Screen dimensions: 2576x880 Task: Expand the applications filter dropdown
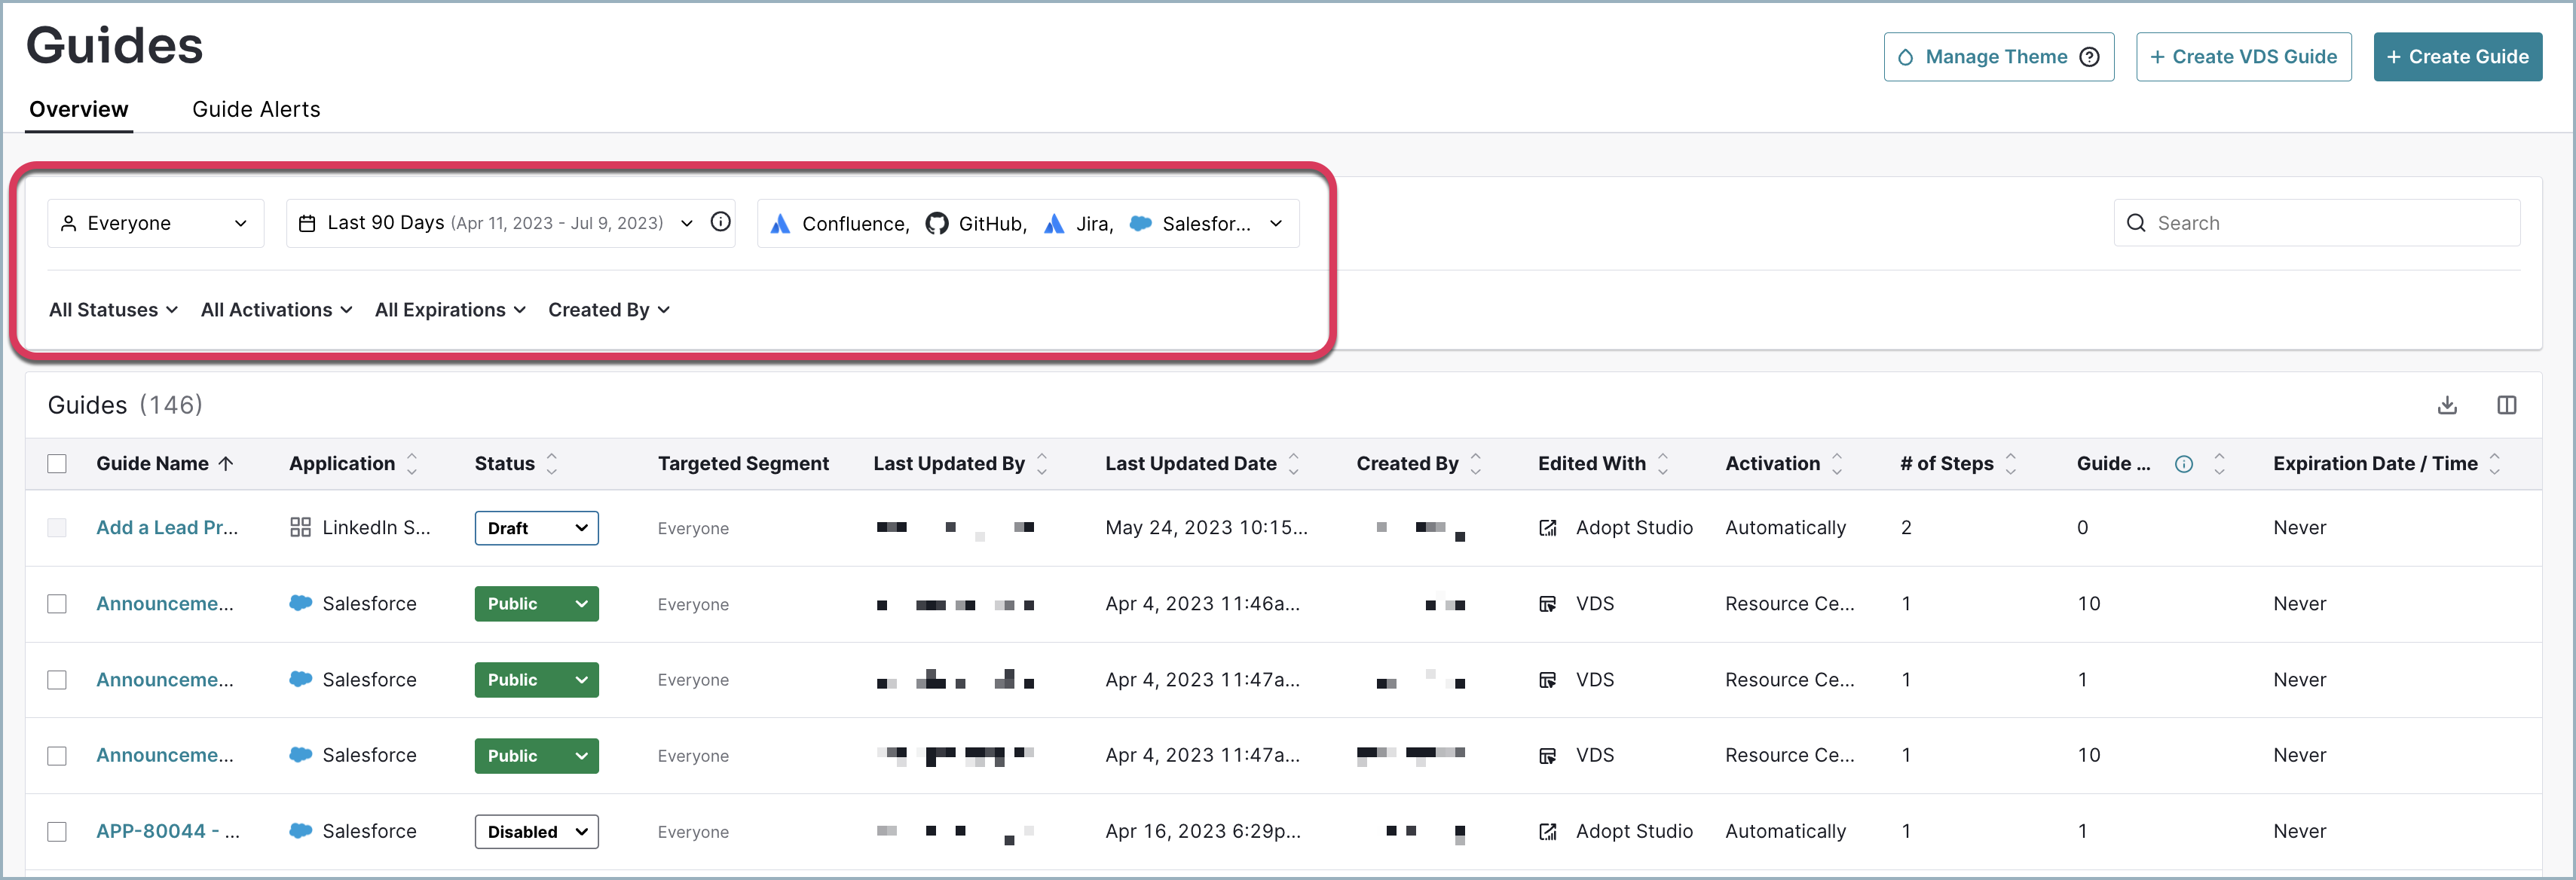(1028, 223)
